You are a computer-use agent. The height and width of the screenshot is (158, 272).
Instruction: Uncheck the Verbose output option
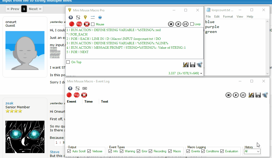tap(89, 151)
